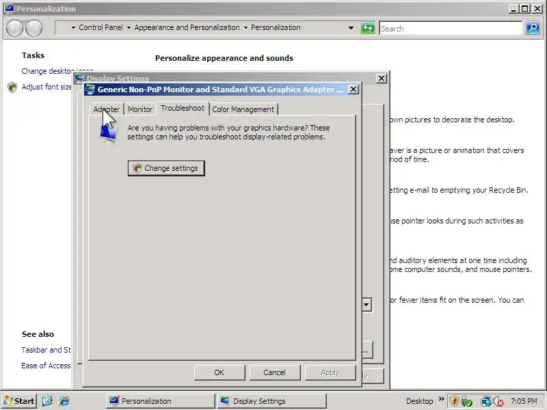Screen dimensions: 547x410
Task: Select the Troubleshoot tab
Action: [183, 108]
